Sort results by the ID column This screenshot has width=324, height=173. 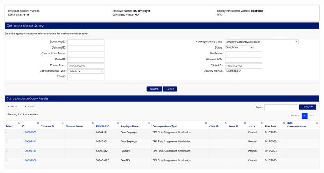tap(23, 126)
